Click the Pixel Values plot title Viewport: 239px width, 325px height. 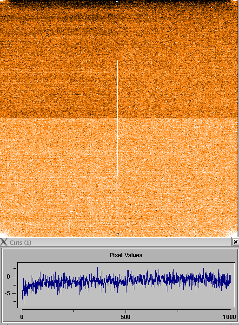(126, 255)
